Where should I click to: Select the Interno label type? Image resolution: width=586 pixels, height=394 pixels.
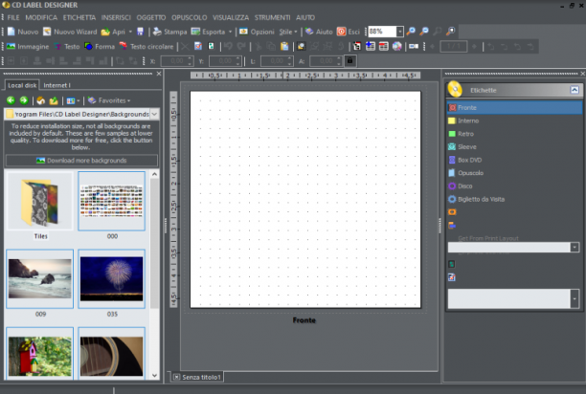pos(514,120)
